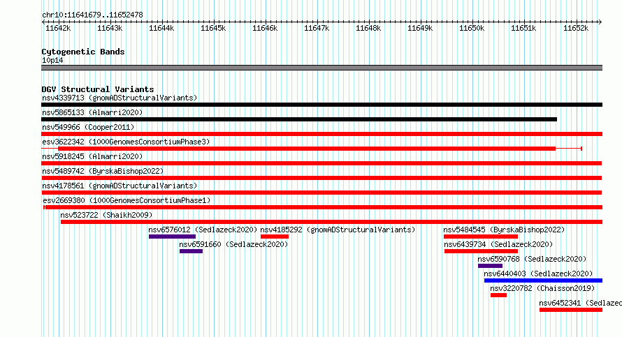Click the 11648k ruler tick label

coord(368,28)
